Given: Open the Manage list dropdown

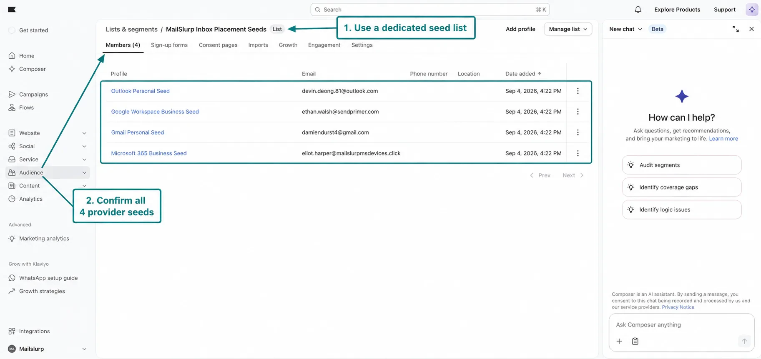Looking at the screenshot, I should point(568,29).
